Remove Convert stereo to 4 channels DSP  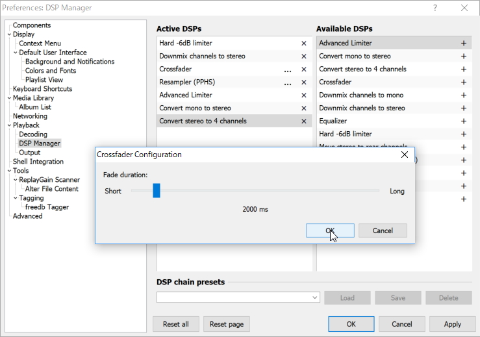point(303,121)
